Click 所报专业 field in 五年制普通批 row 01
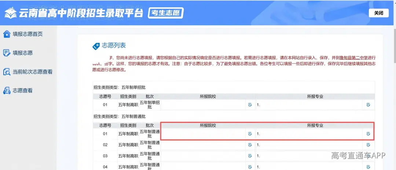The image size is (396, 170). point(309,134)
